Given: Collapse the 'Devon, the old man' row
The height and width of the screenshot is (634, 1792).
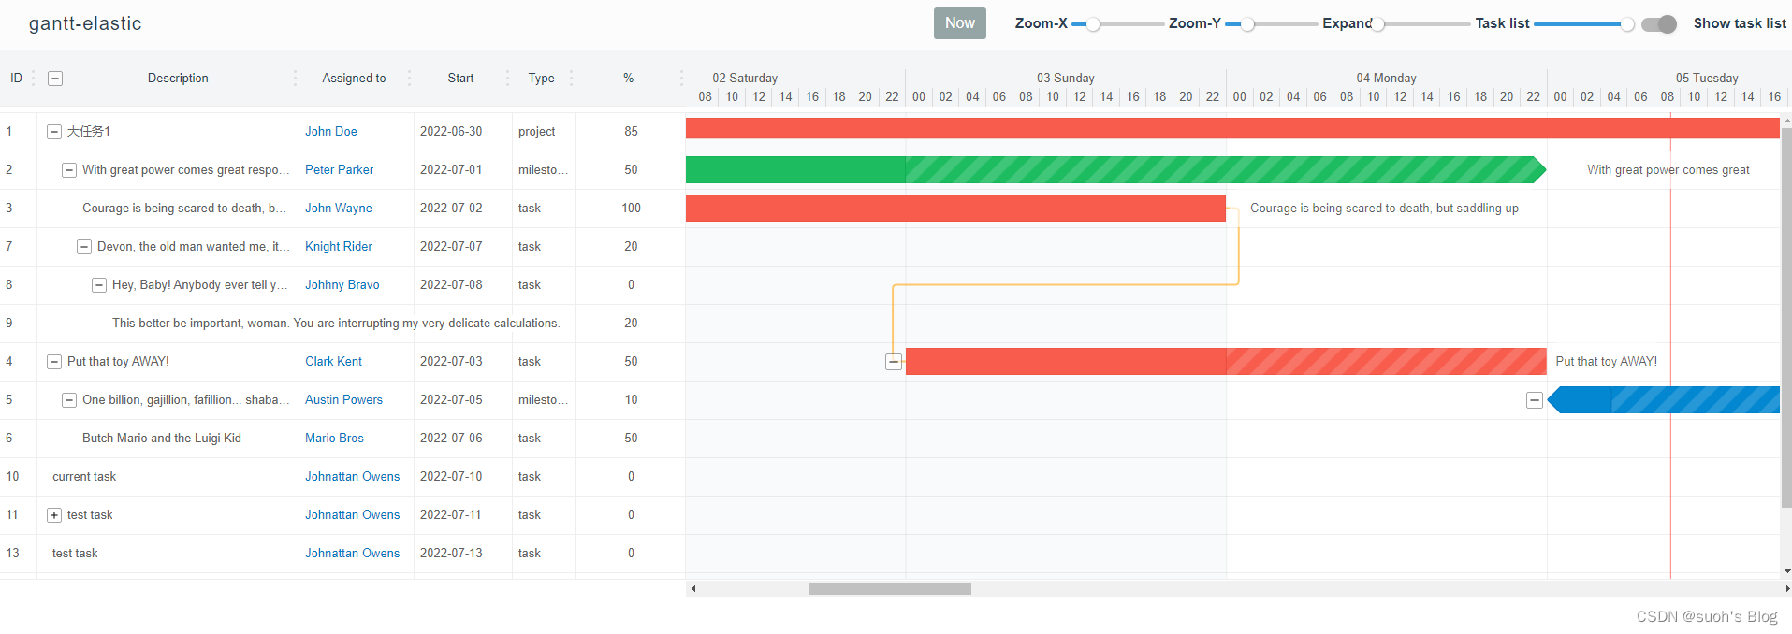Looking at the screenshot, I should click(84, 247).
